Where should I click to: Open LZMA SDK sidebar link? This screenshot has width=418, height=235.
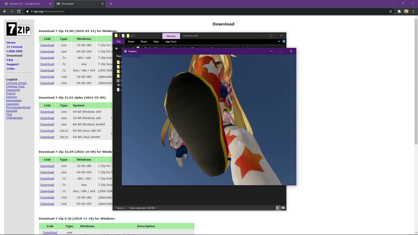pos(15,51)
